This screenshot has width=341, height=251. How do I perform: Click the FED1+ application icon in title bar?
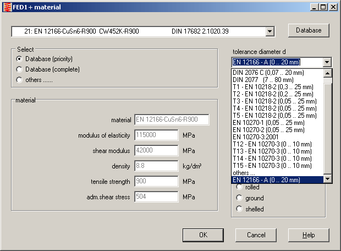pos(6,7)
